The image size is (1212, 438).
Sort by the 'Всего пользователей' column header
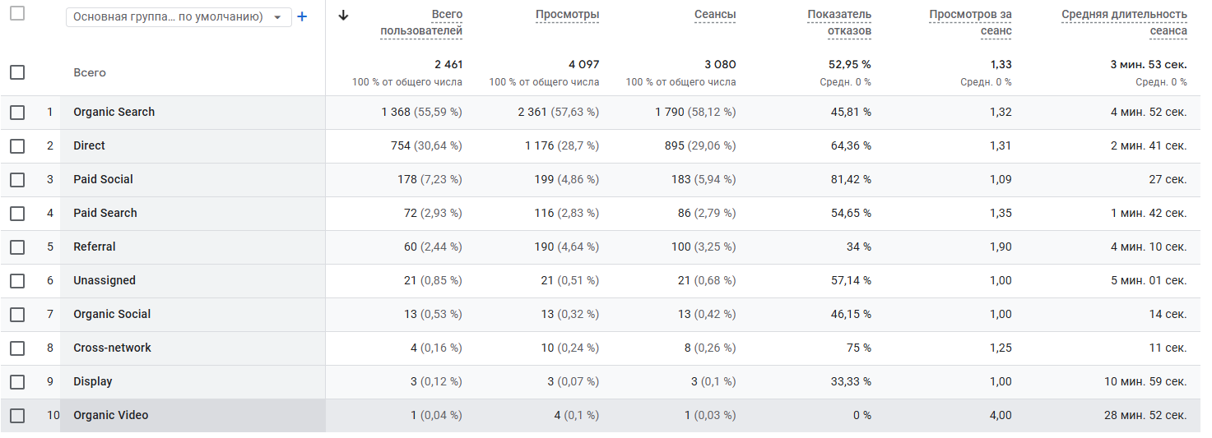tap(421, 23)
